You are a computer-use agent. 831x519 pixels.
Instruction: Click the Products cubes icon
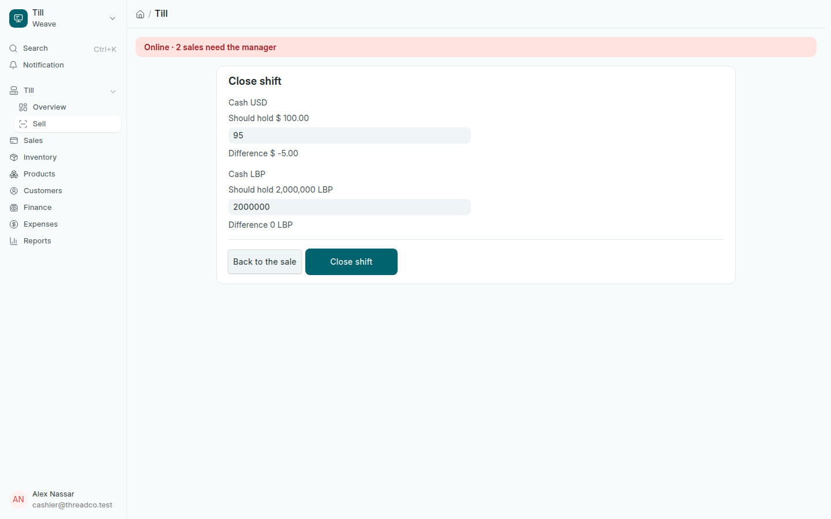click(x=14, y=174)
